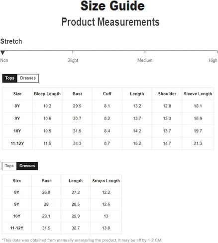Click the Shoulder column header
218x243 pixels.
[167, 94]
